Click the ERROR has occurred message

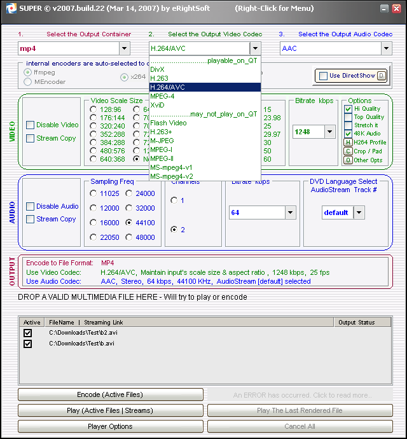(300, 394)
